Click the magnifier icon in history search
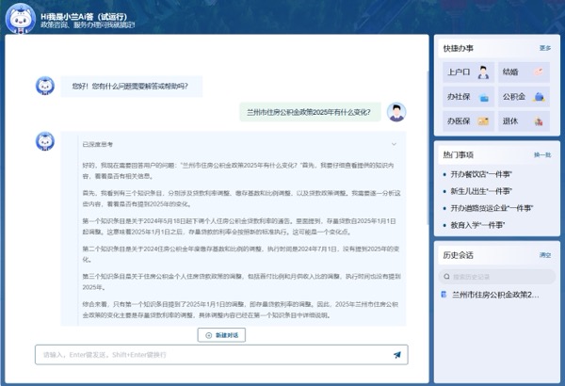Screen dimensions: 565x386 446,277
